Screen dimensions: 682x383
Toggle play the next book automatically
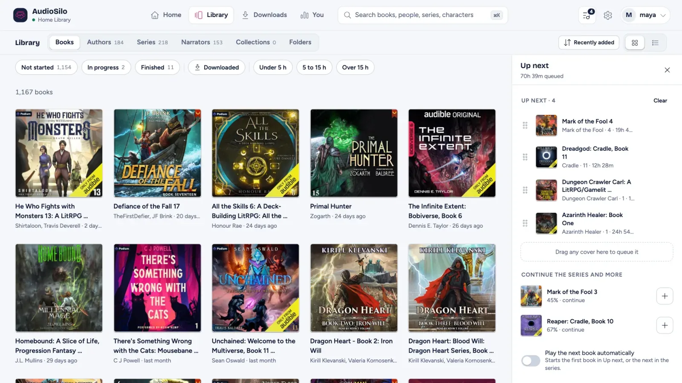pyautogui.click(x=531, y=361)
